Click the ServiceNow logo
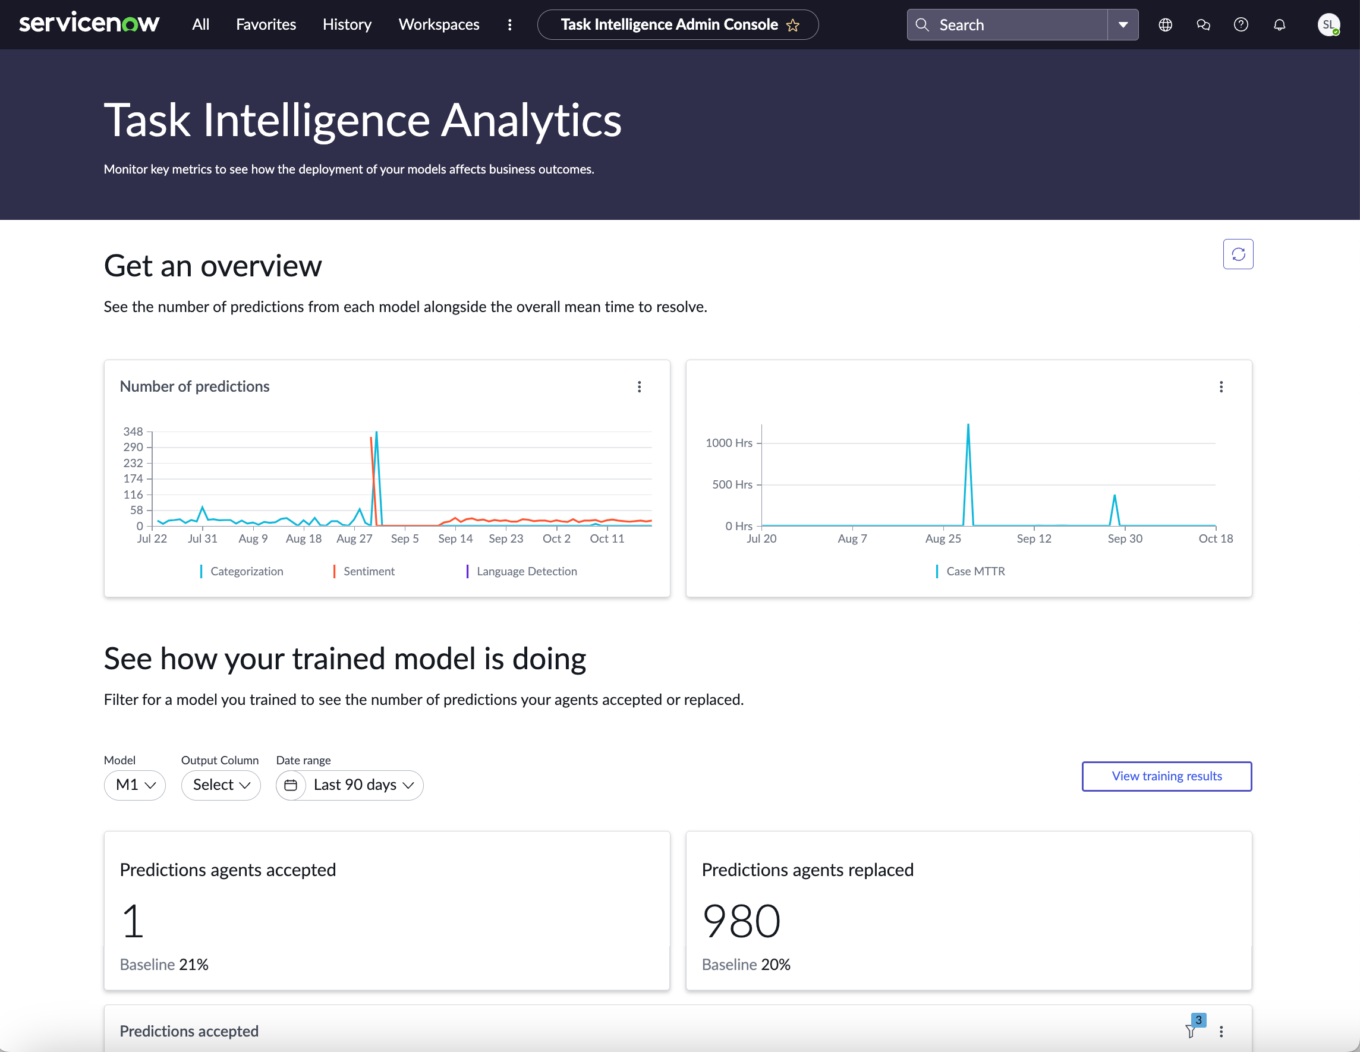The height and width of the screenshot is (1052, 1360). 89,24
